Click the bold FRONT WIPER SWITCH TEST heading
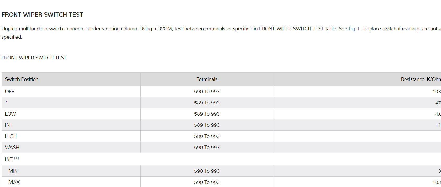Screen dimensions: 441x187 (42, 15)
